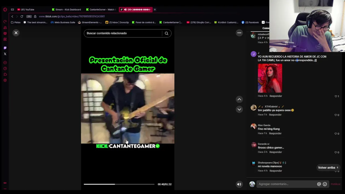Click the browser back arrow
This screenshot has height=194, width=345.
pos(12,16)
